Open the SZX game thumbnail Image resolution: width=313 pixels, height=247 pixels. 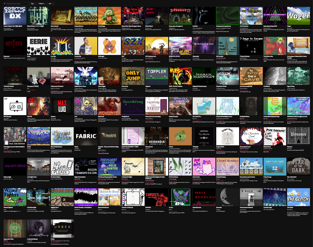click(x=133, y=46)
